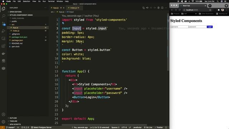This screenshot has height=129, width=229.
Task: Open the Manage gear in activity bar
Action: pos(3,122)
